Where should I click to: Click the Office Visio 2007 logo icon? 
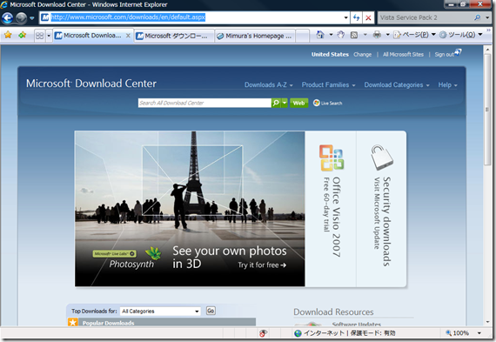point(332,158)
